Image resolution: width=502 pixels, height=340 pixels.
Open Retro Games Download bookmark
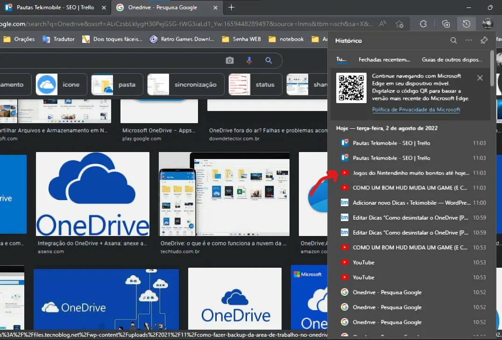click(x=182, y=39)
